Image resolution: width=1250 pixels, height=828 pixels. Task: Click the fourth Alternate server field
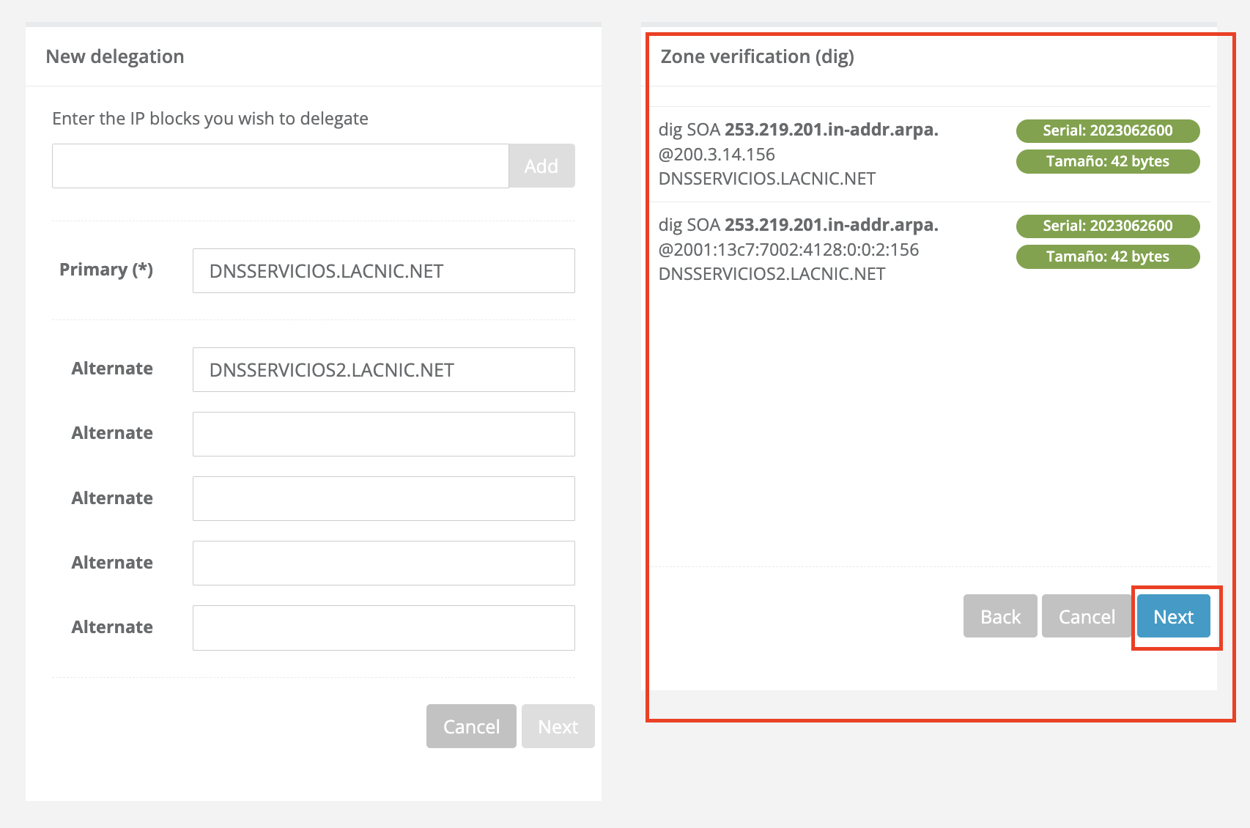tap(383, 563)
